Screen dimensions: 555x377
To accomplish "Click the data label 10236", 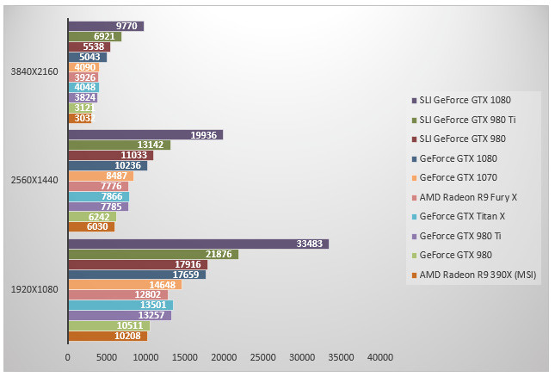I will point(127,165).
